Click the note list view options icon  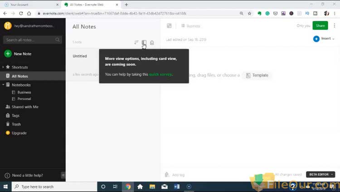144,42
